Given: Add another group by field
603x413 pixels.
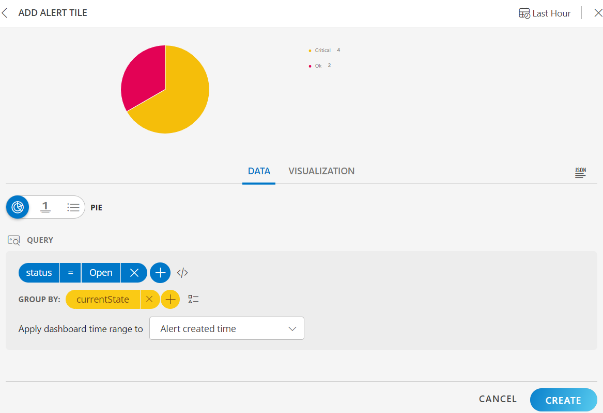Looking at the screenshot, I should [170, 299].
